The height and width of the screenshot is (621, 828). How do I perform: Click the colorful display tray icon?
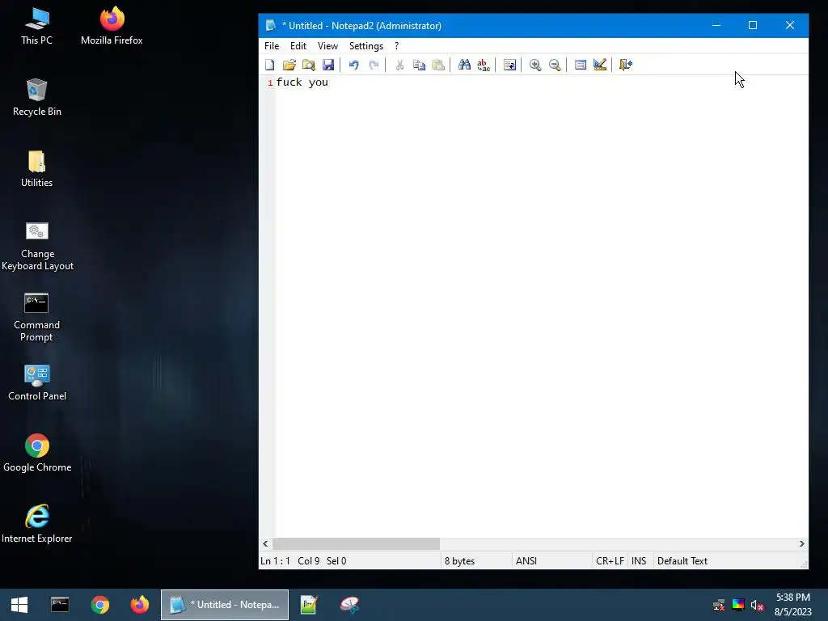point(738,605)
